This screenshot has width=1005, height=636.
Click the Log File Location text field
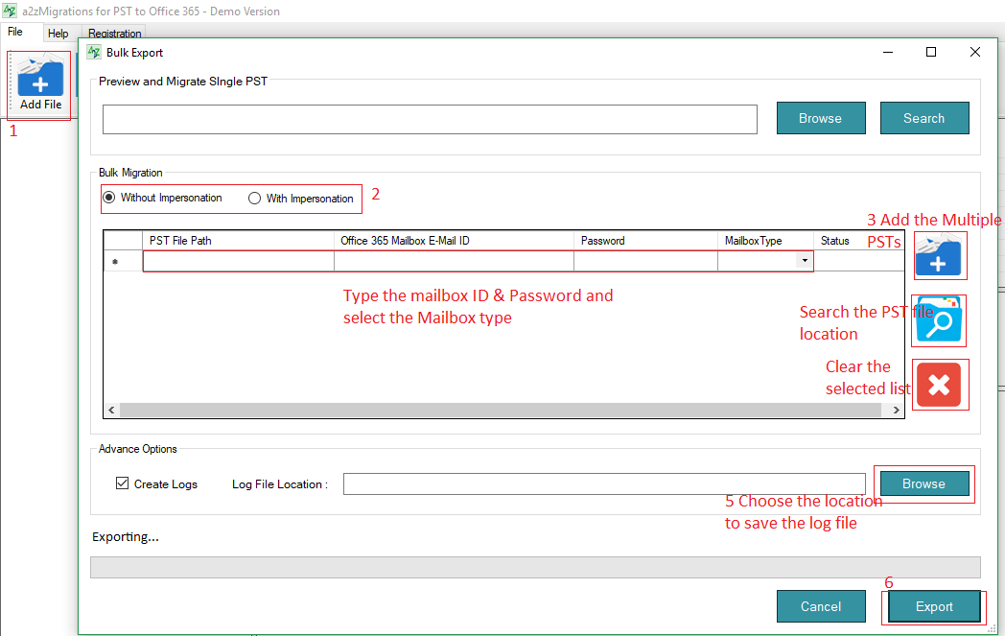click(604, 484)
